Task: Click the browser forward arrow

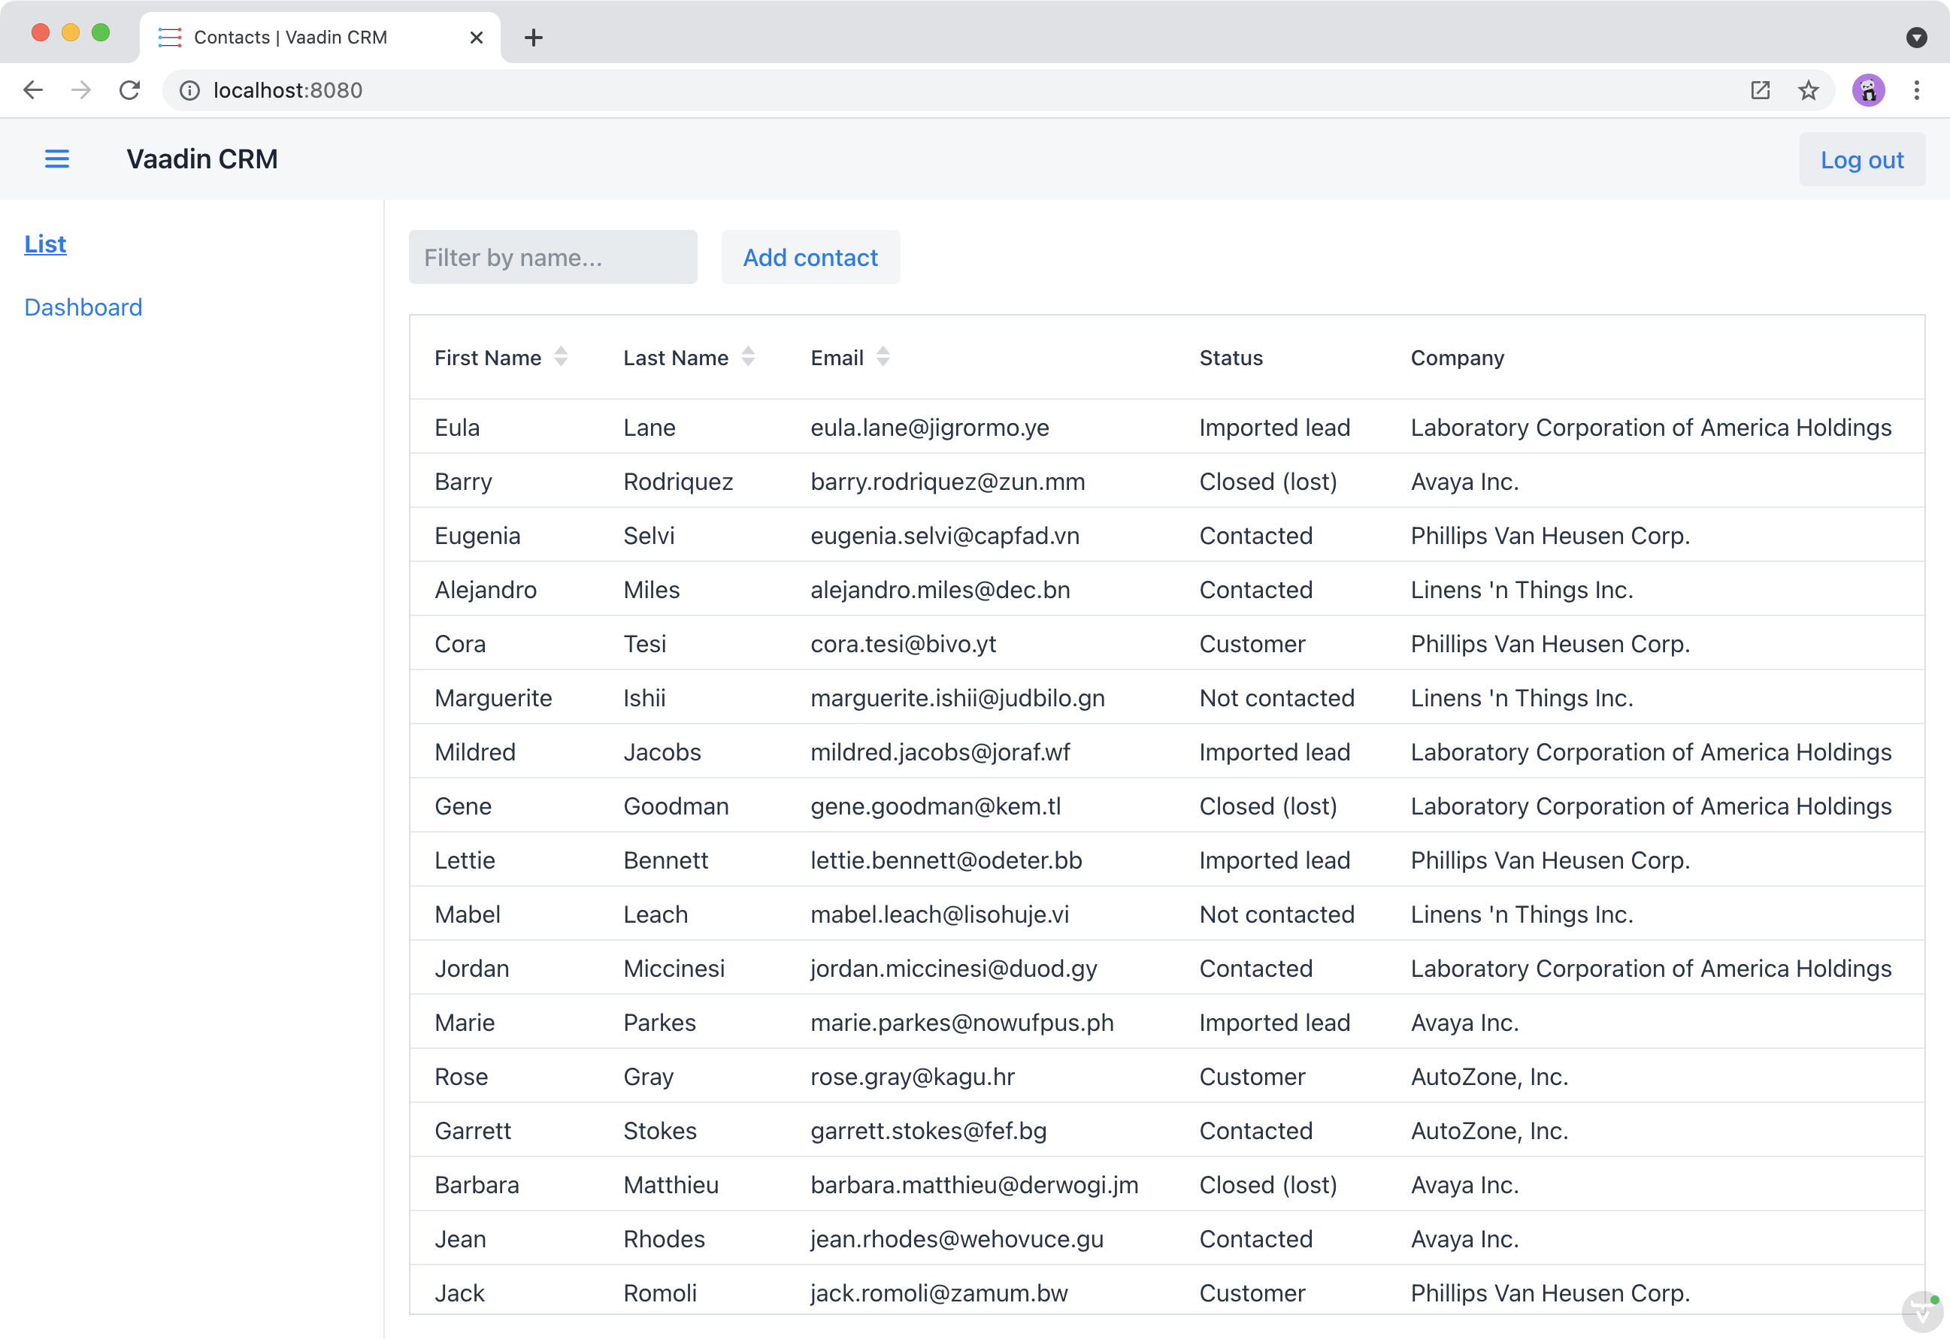Action: point(80,89)
